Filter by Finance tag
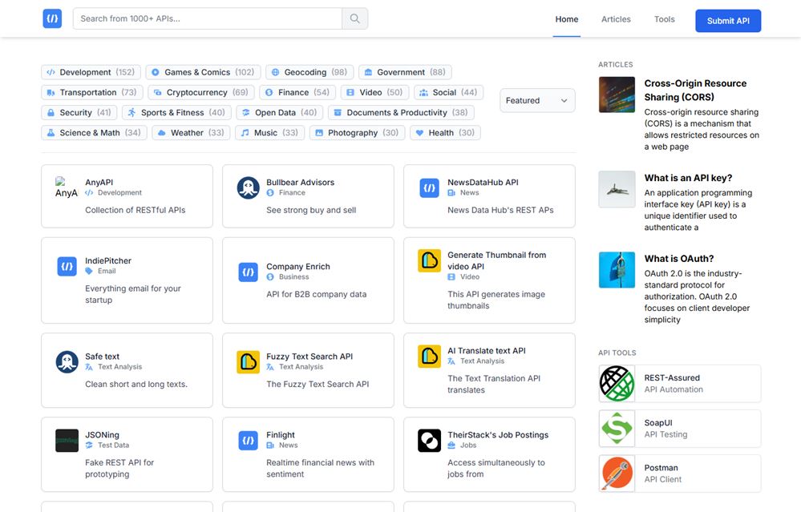The height and width of the screenshot is (512, 801). (297, 92)
